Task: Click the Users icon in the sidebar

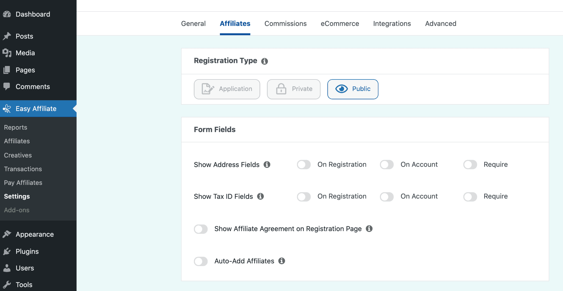Action: 7,268
